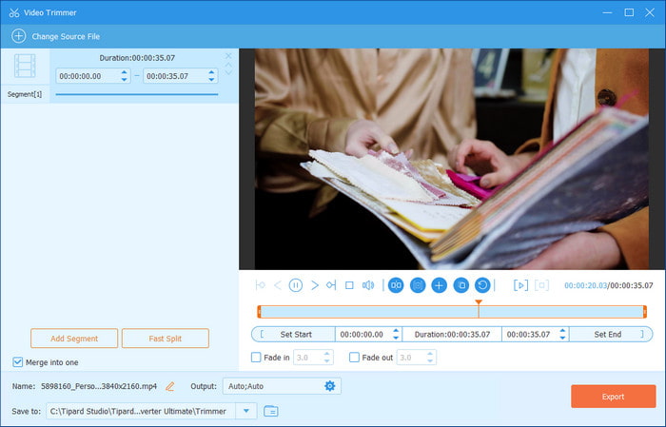Click the greyed bracket-stop segment icon
Image resolution: width=666 pixels, height=427 pixels.
coord(541,285)
